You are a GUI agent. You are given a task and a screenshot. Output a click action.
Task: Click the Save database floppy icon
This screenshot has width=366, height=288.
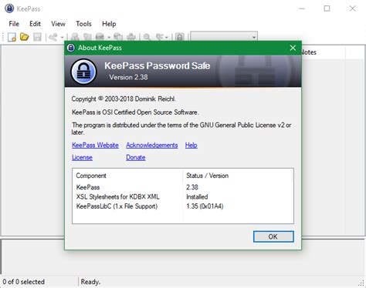pyautogui.click(x=37, y=37)
